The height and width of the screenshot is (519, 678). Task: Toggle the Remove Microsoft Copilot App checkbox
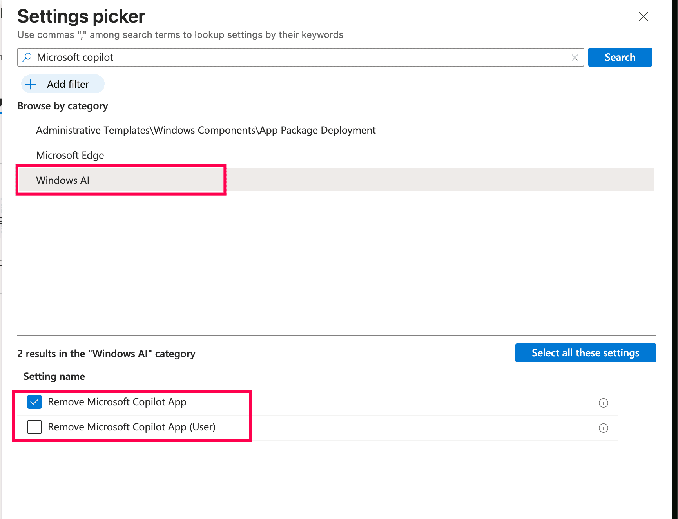34,402
